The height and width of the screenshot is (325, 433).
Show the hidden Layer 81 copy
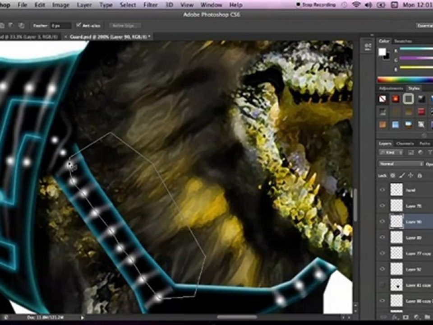382,285
